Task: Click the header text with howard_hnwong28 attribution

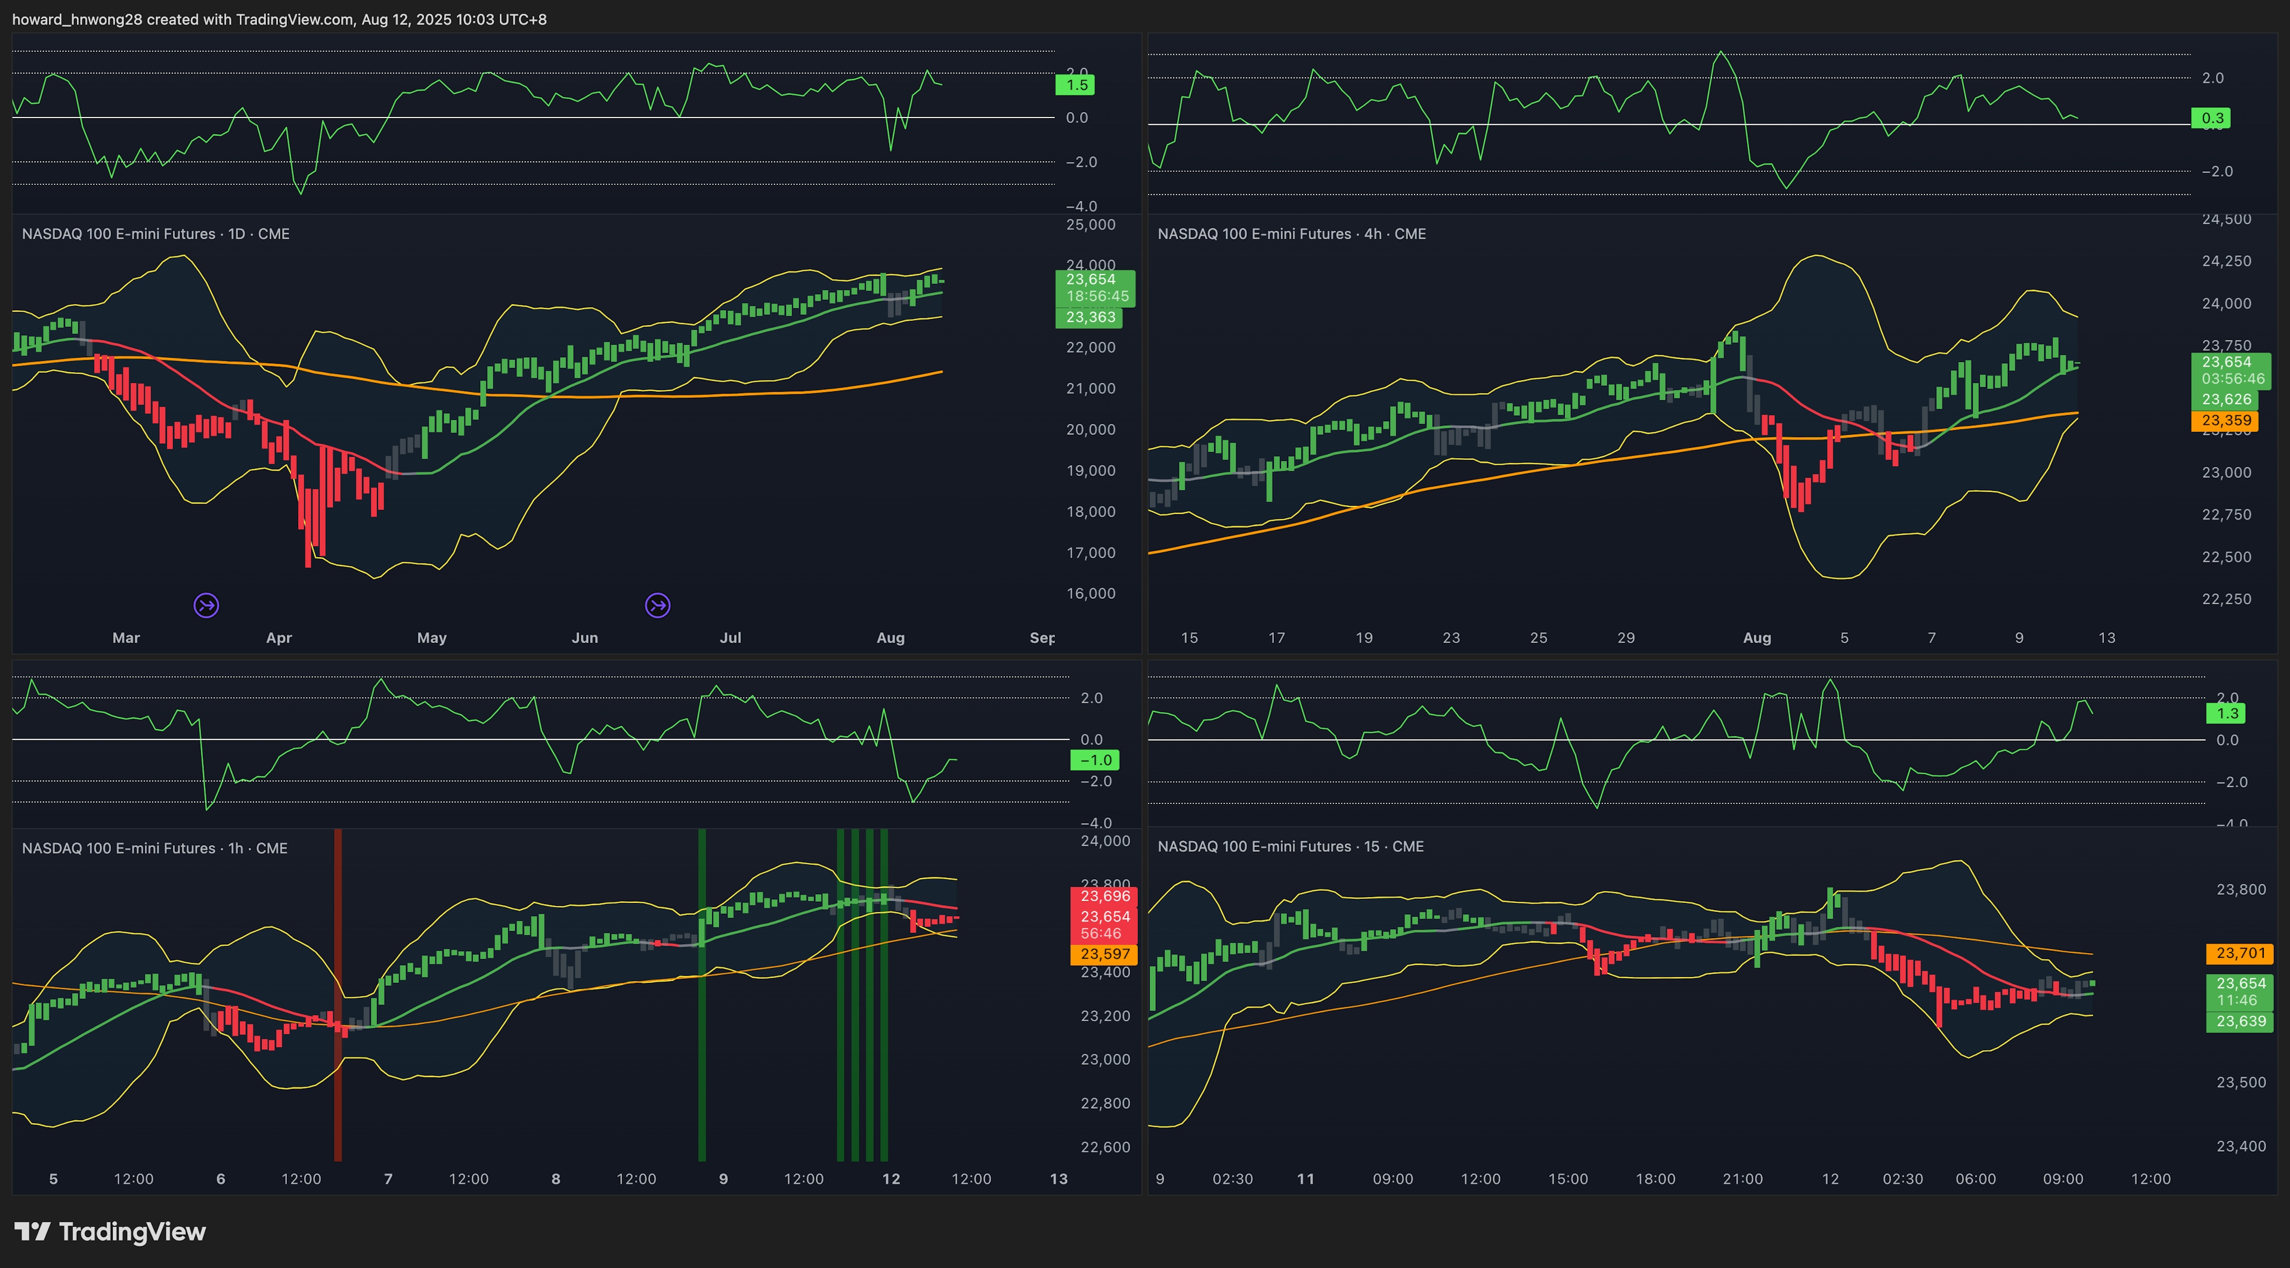Action: (279, 18)
